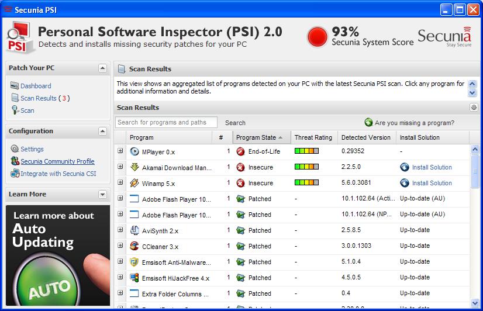Open the Secunia Community Profile link
The height and width of the screenshot is (311, 483).
(57, 161)
